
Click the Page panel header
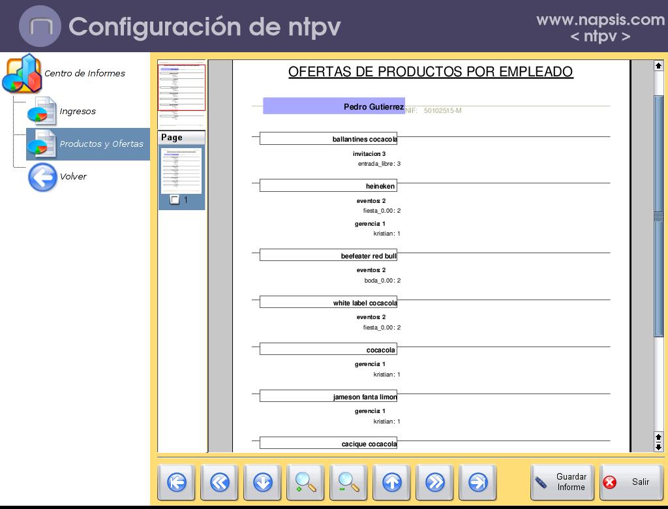[182, 138]
